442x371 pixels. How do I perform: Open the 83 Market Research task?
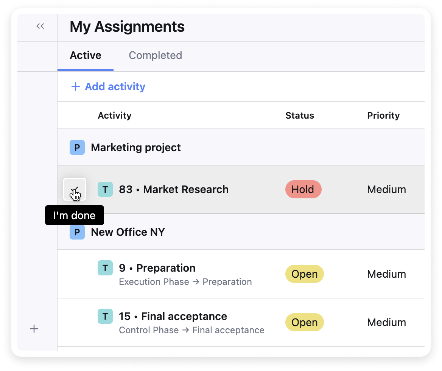click(174, 189)
